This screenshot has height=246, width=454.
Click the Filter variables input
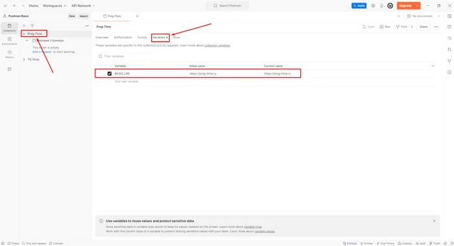point(124,56)
